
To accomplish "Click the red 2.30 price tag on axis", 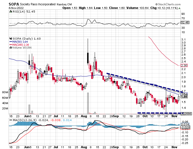I will 184,65.
